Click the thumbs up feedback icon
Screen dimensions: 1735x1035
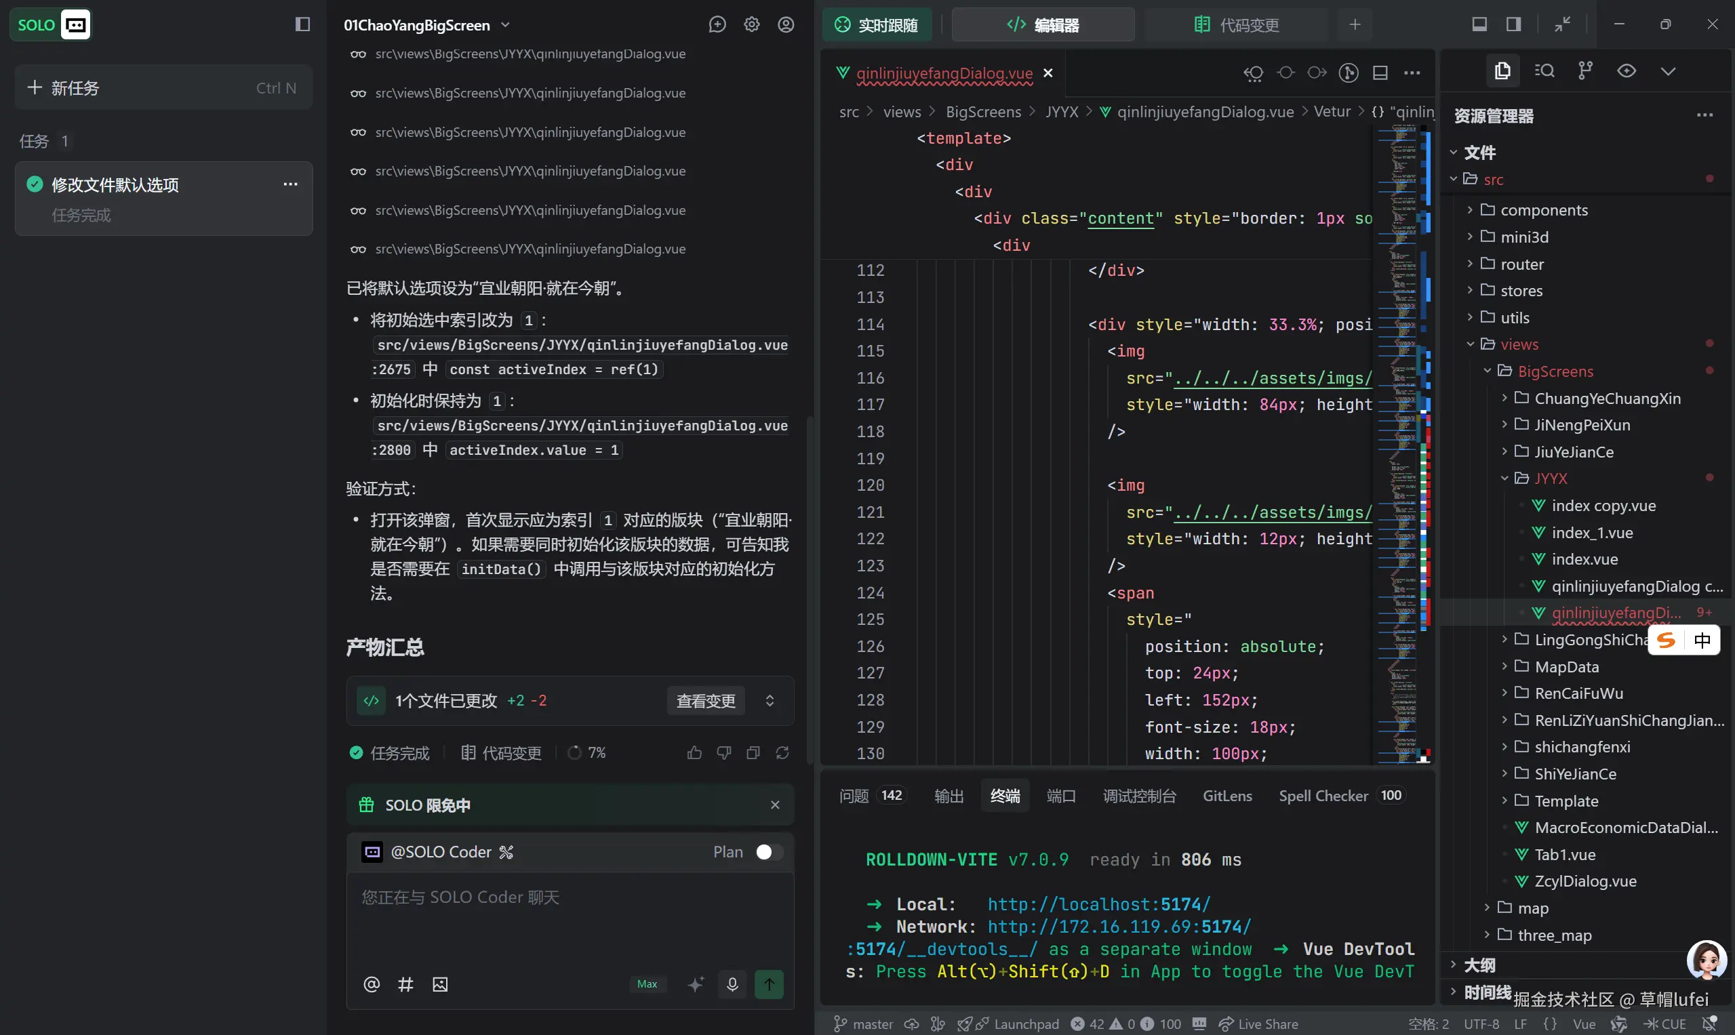click(694, 752)
